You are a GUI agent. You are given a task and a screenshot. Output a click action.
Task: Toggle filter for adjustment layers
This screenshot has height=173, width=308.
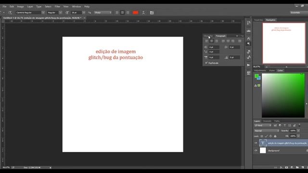[x=280, y=125]
